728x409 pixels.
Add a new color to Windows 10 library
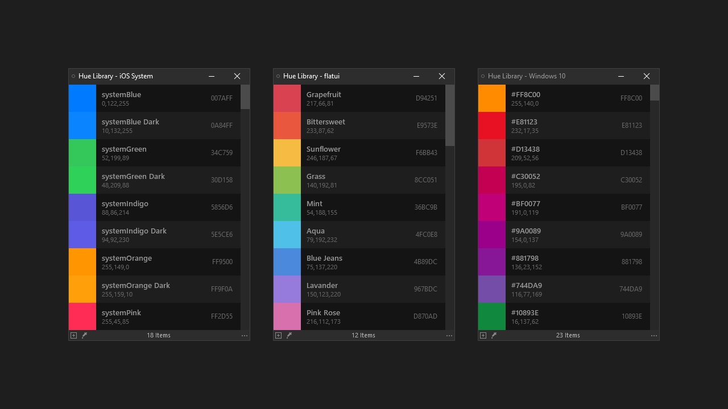click(x=483, y=336)
